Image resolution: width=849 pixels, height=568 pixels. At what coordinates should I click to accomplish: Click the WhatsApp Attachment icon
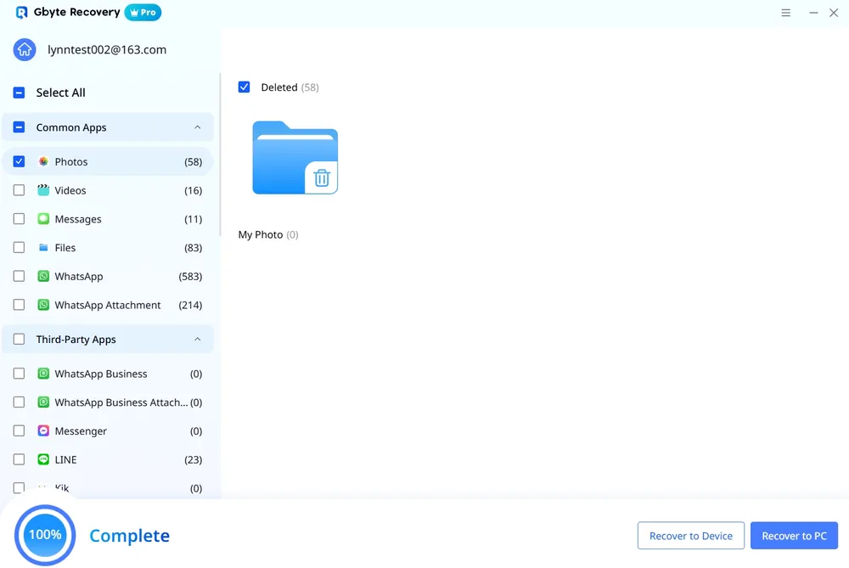pyautogui.click(x=43, y=305)
